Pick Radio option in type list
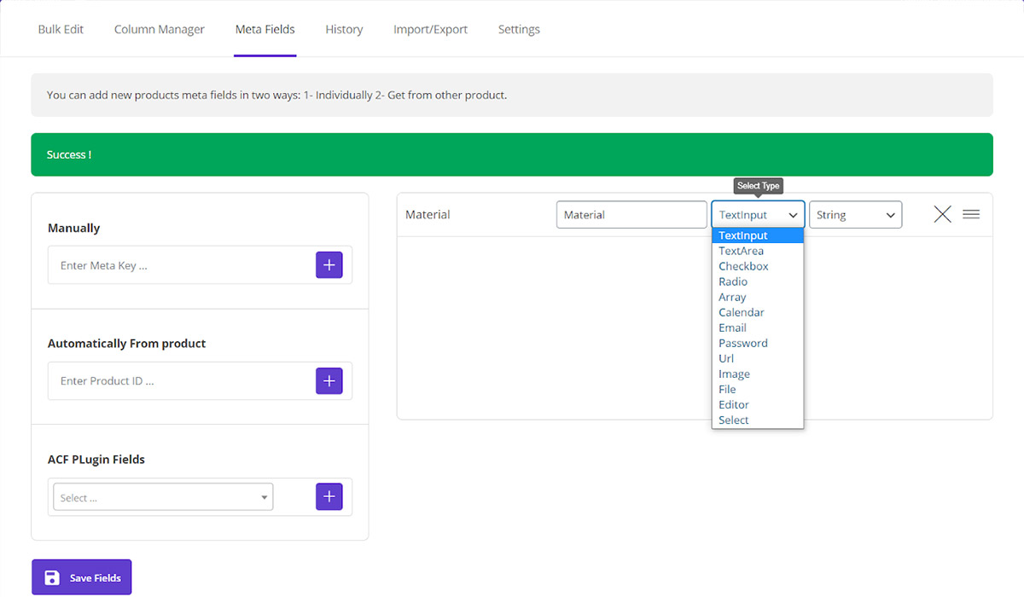 [x=732, y=281]
